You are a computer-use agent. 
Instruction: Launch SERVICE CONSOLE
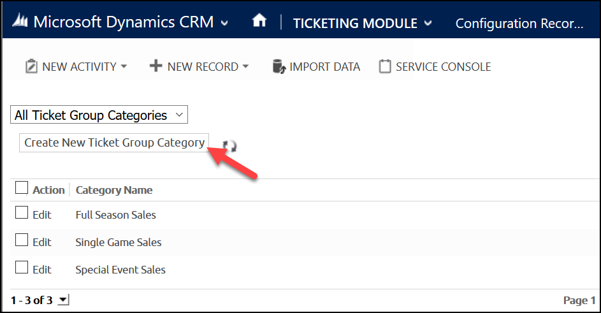coord(443,67)
